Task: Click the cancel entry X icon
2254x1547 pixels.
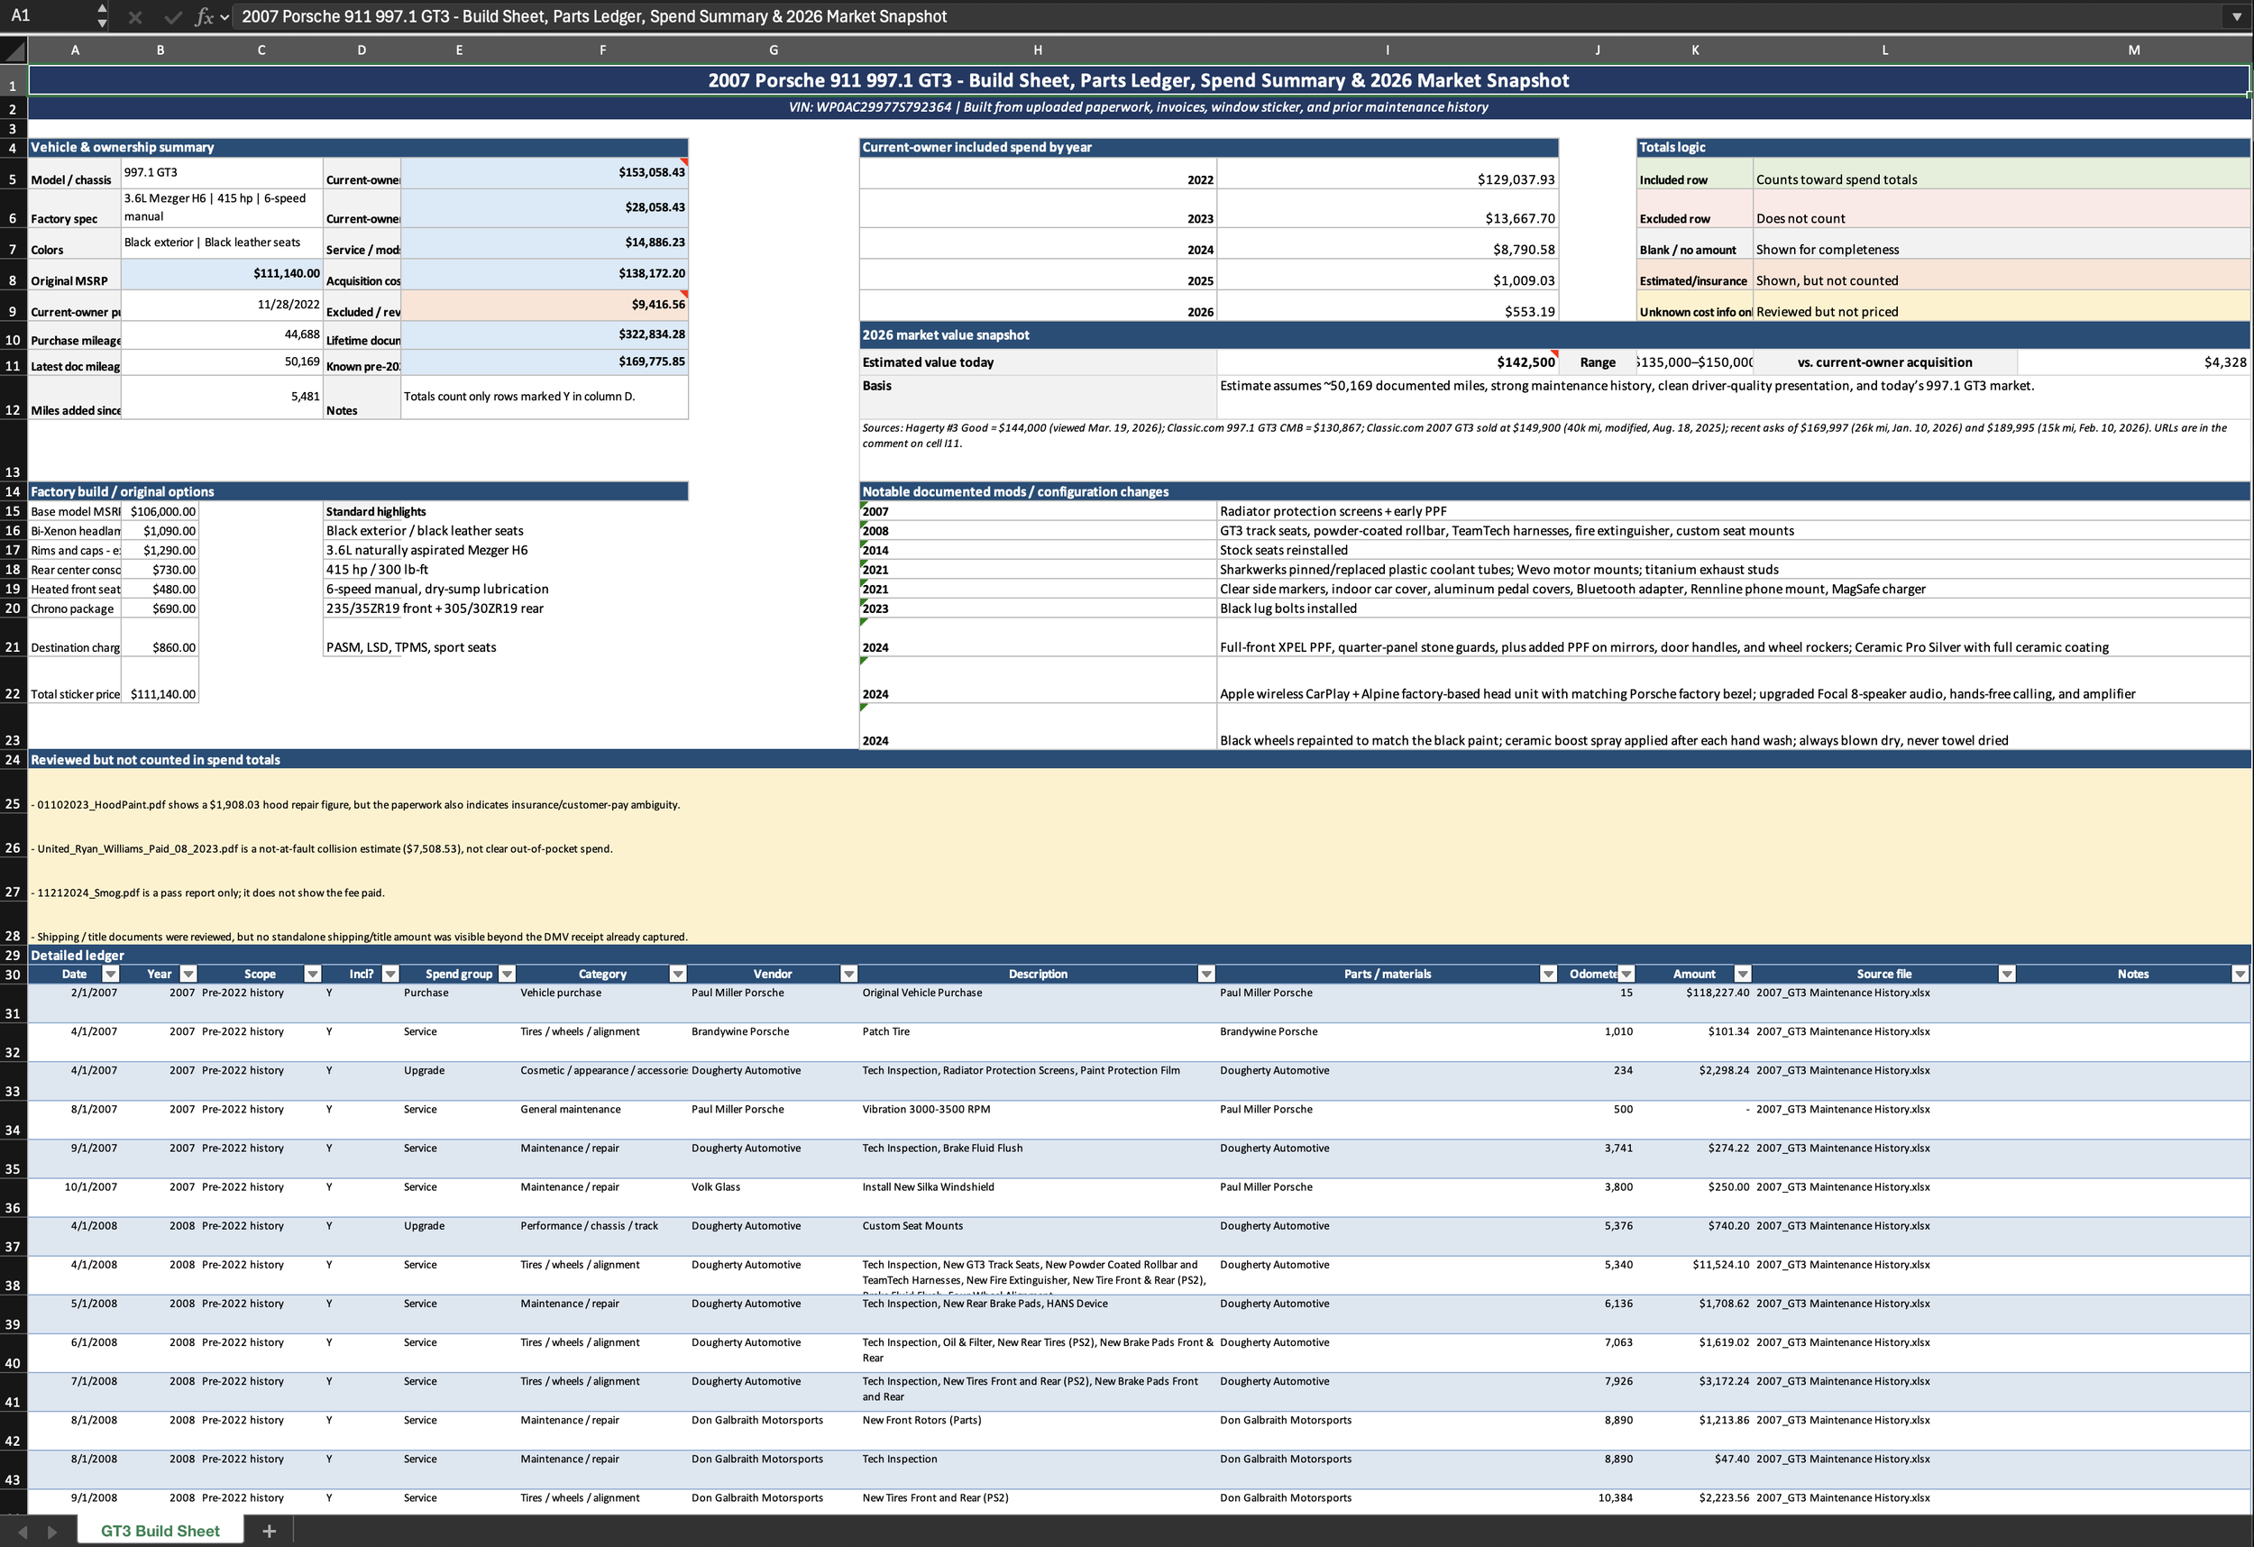Action: (x=135, y=16)
